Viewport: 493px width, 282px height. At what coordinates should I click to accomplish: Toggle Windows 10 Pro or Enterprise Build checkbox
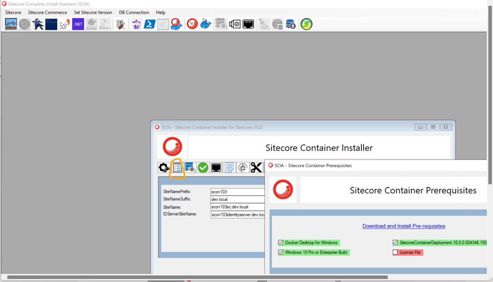point(281,252)
